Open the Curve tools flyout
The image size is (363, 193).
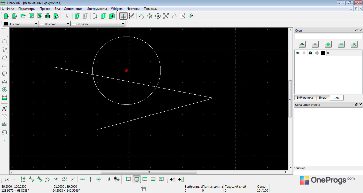(5, 50)
